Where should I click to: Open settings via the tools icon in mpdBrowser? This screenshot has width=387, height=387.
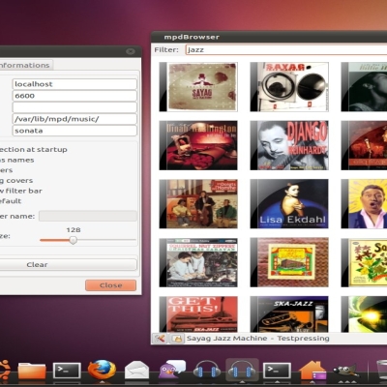point(160,339)
